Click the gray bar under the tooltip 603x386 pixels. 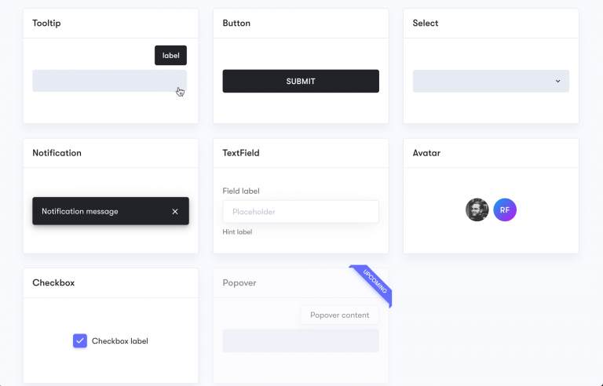point(110,81)
